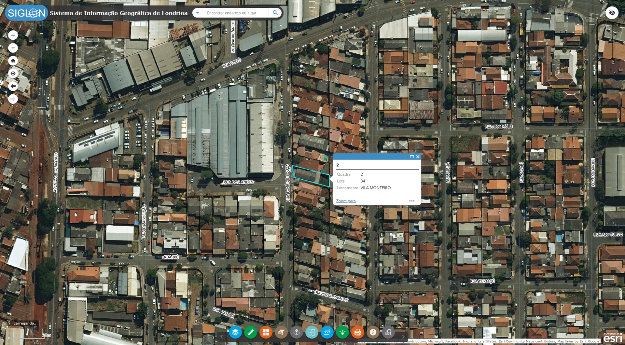Viewport: 625px width, 345px height.
Task: Show previous widgets in bottom toolbar
Action: [222, 337]
